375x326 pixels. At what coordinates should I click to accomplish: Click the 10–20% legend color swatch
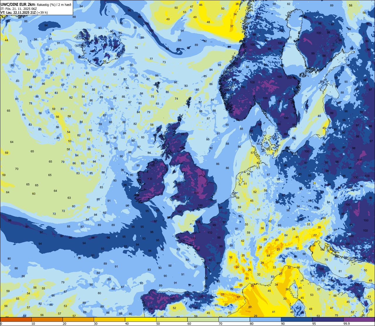pyautogui.click(x=47, y=319)
